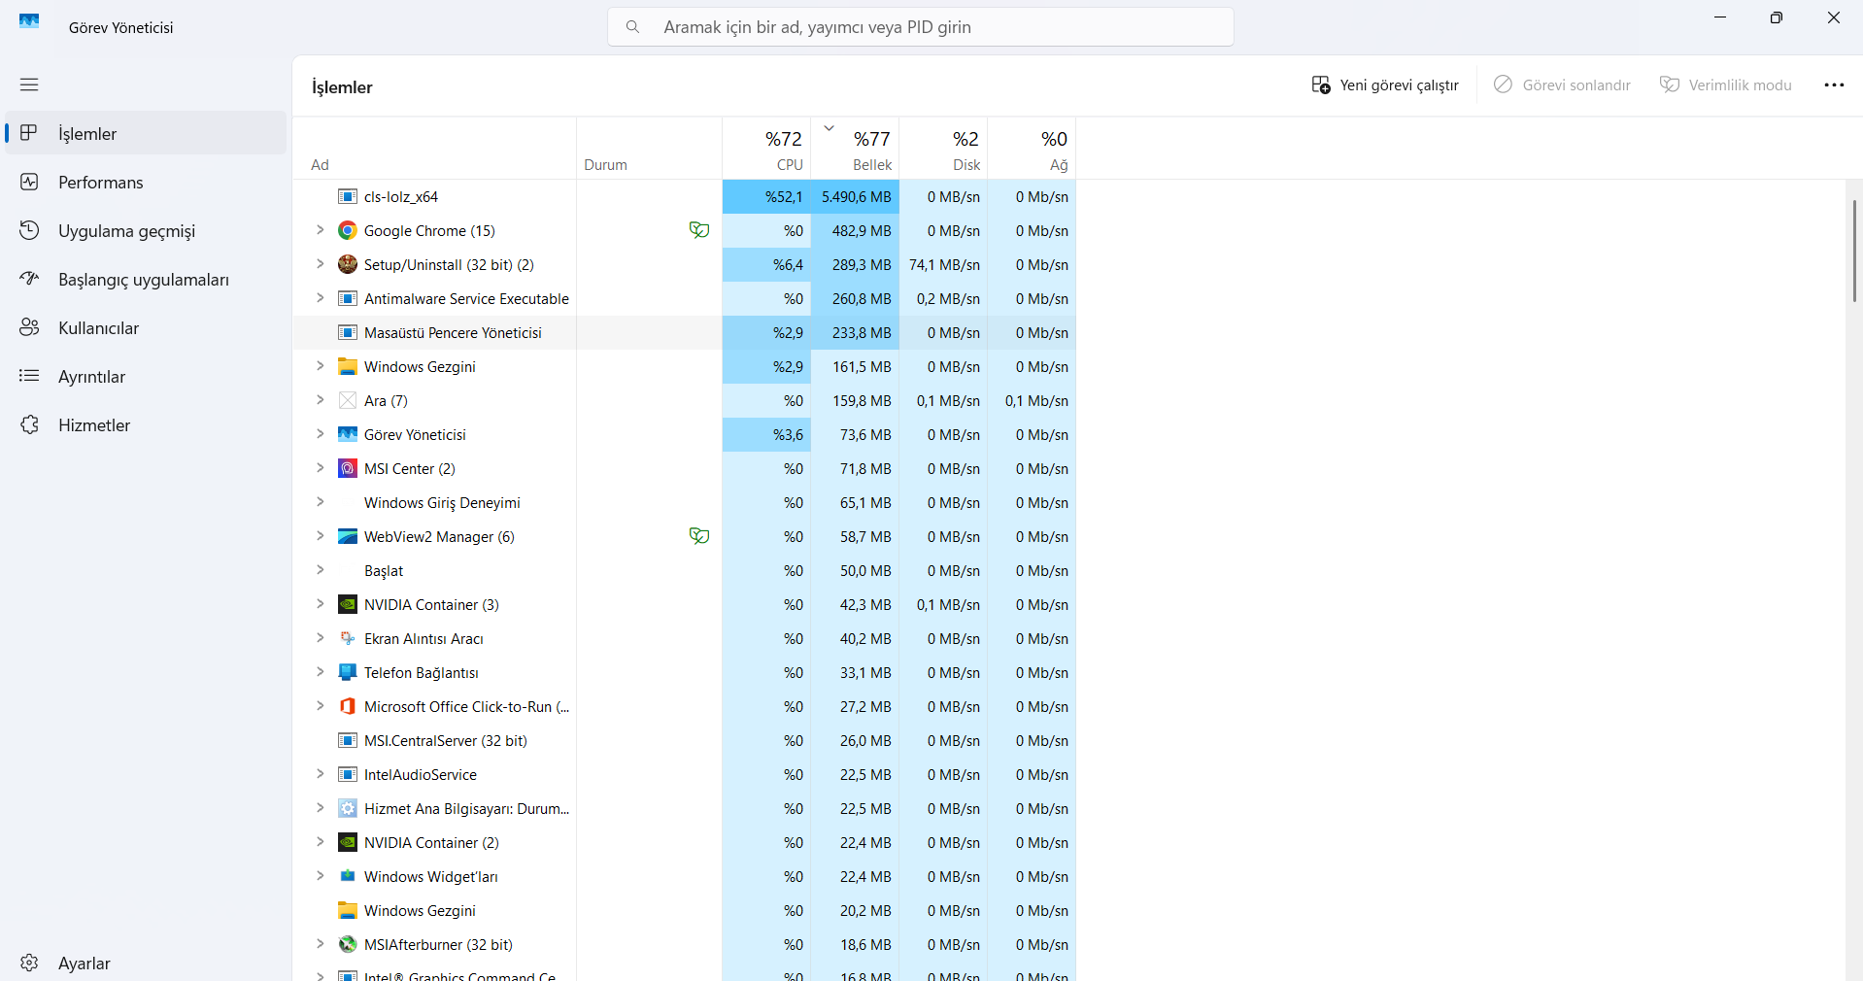Open Ayarlar at sidebar bottom

[146, 963]
